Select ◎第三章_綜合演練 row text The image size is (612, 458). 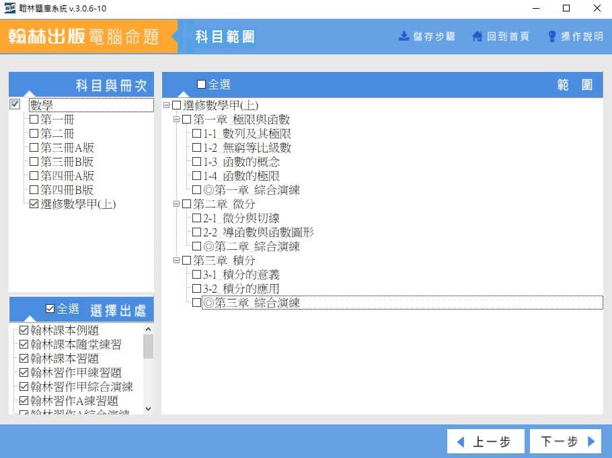pos(252,302)
